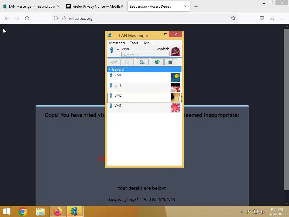Click the LAN Messenger taskbar icon
This screenshot has height=217, width=289.
[75, 211]
